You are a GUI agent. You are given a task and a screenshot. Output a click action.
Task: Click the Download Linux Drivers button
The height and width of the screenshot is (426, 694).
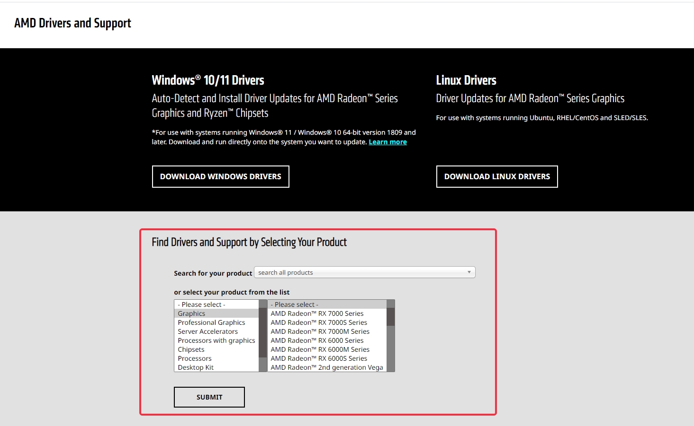click(497, 176)
